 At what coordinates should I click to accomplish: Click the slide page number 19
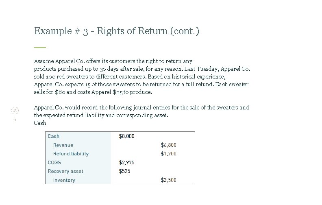pos(15,120)
